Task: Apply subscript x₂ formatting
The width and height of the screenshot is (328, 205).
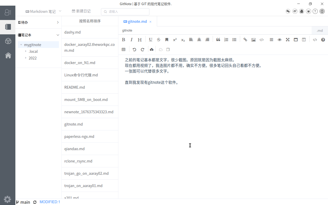Action: (183, 40)
